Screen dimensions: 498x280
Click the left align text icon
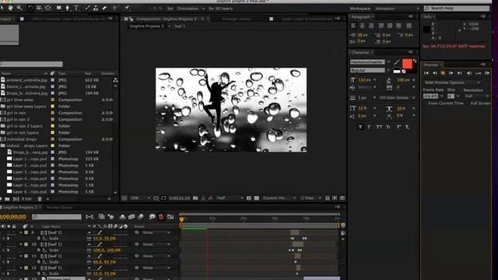(354, 26)
